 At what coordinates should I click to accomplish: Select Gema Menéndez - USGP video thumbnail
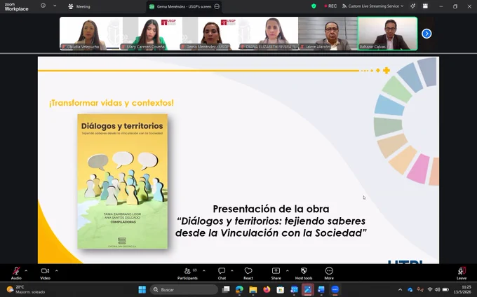[x=209, y=34]
